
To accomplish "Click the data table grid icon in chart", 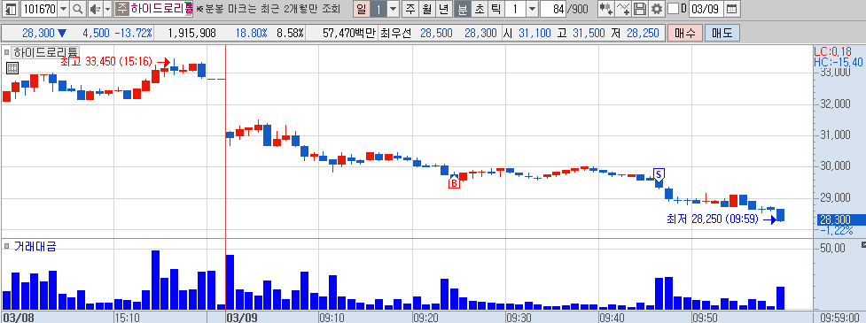I will pyautogui.click(x=12, y=68).
